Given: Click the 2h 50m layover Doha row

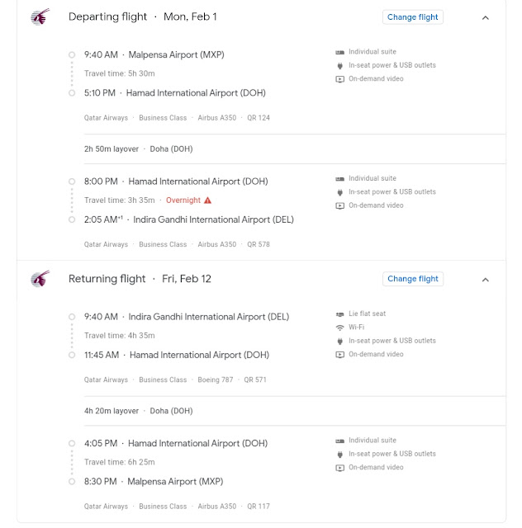Looking at the screenshot, I should [295, 148].
